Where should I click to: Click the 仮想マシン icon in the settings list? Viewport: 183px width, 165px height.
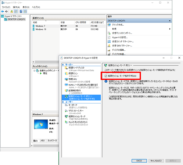click(x=66, y=74)
